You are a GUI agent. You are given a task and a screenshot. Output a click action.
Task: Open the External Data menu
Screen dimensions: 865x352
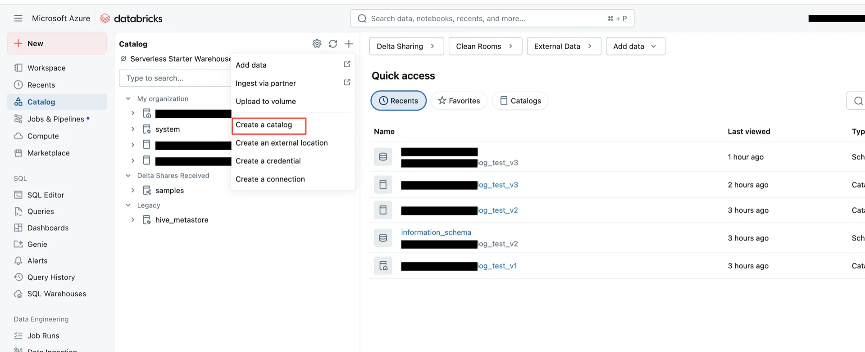[x=564, y=46]
